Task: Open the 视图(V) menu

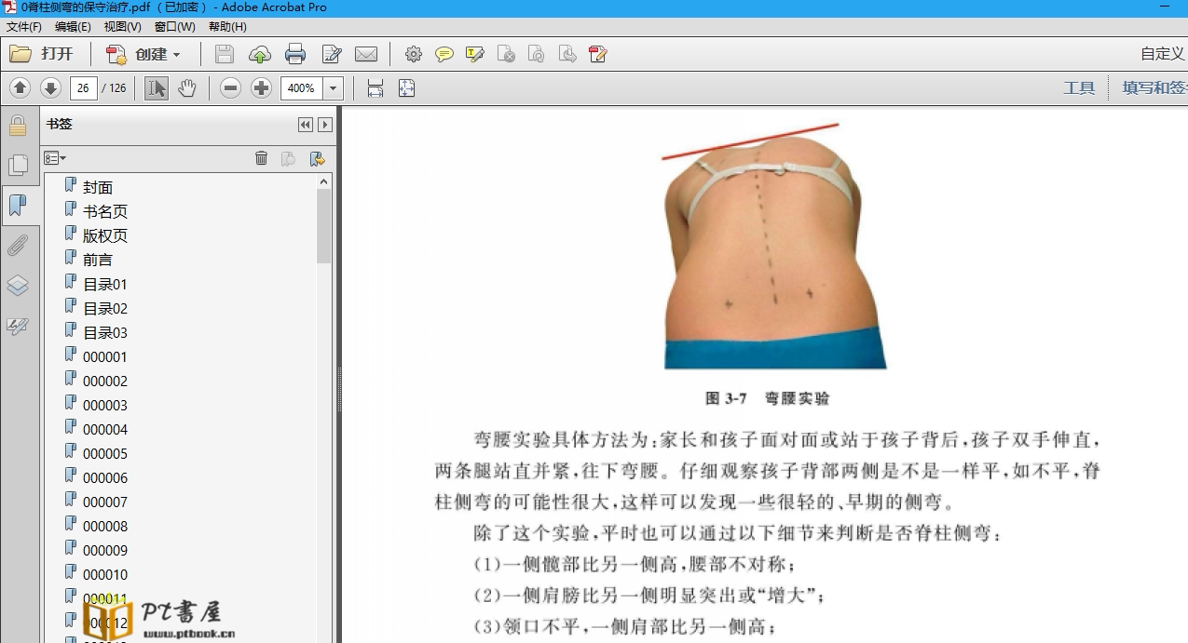Action: point(123,27)
